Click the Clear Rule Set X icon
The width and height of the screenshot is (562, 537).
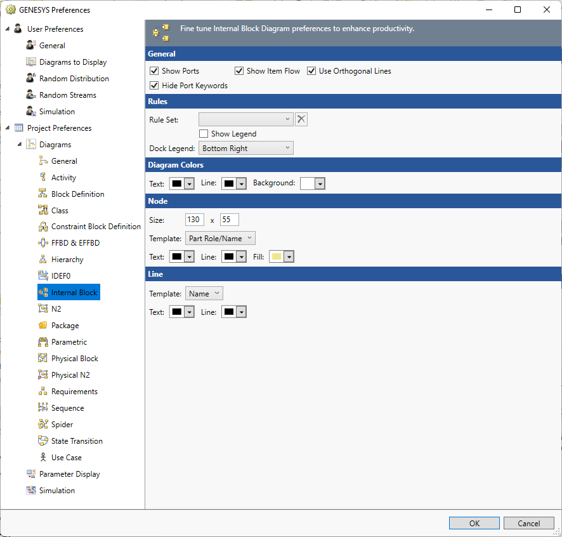coord(301,119)
